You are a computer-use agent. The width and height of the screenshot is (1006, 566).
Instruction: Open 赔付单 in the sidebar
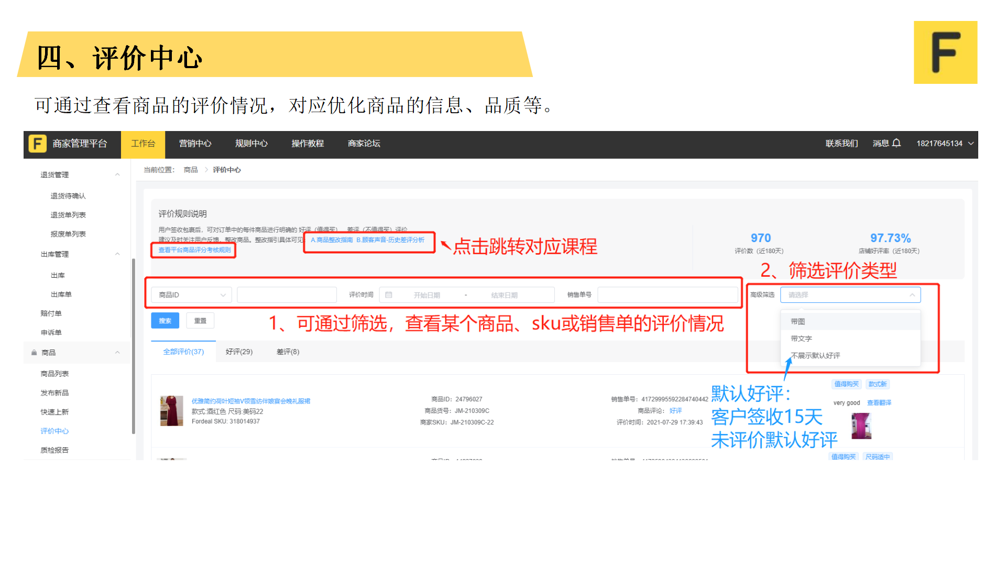coord(51,313)
